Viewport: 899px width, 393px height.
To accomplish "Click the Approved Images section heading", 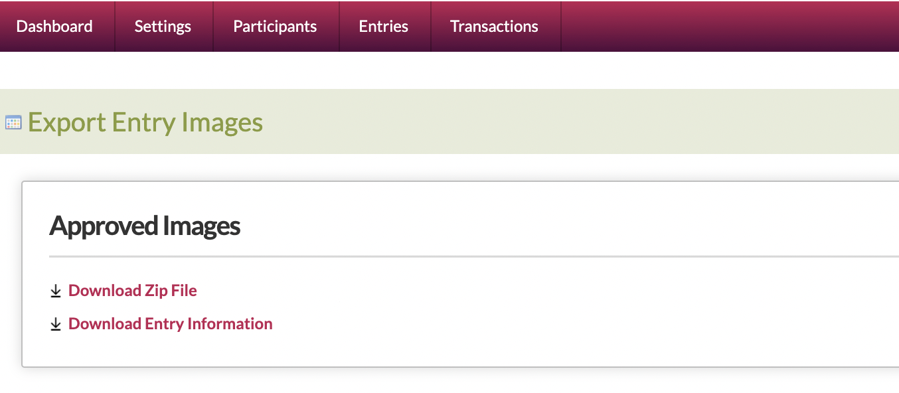I will tap(145, 226).
